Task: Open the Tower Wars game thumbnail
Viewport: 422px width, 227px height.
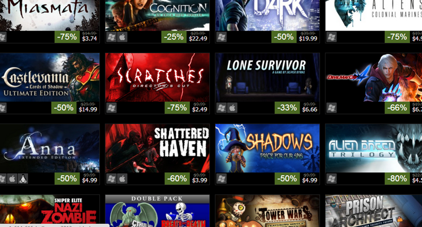Action: pyautogui.click(x=267, y=211)
